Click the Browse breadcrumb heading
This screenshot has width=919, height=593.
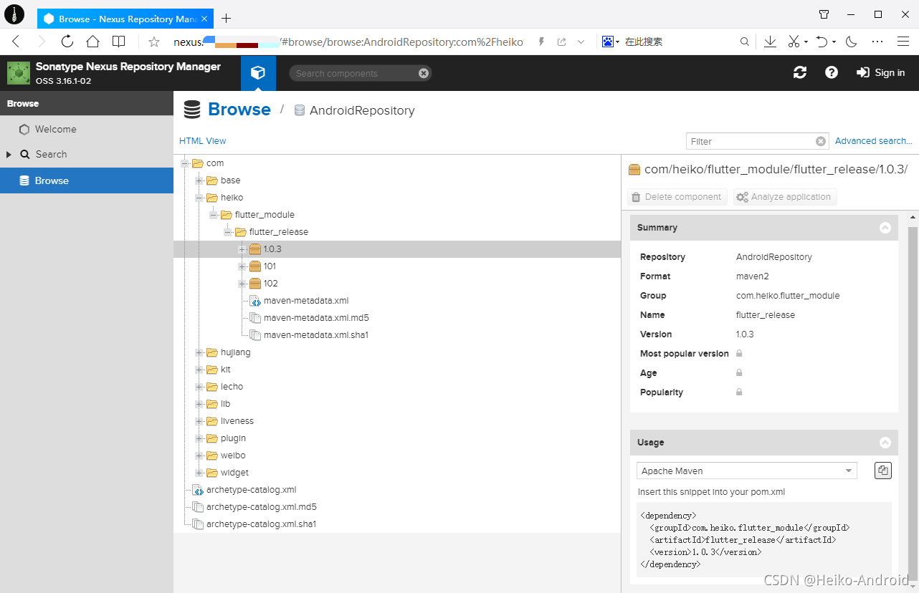pos(239,110)
